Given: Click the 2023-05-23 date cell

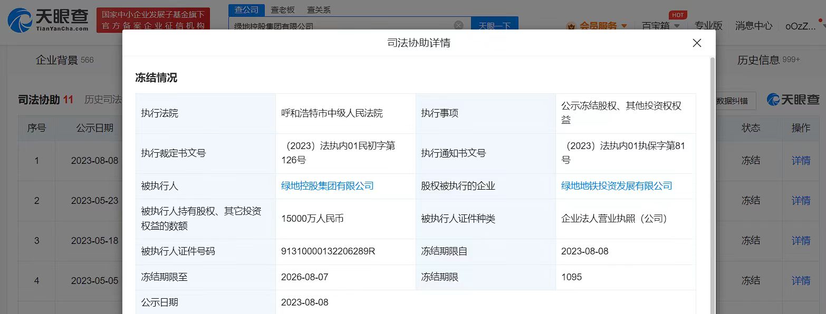Looking at the screenshot, I should pyautogui.click(x=95, y=200).
